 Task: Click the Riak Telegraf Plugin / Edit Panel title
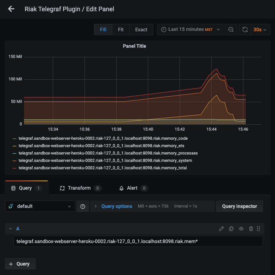point(69,9)
